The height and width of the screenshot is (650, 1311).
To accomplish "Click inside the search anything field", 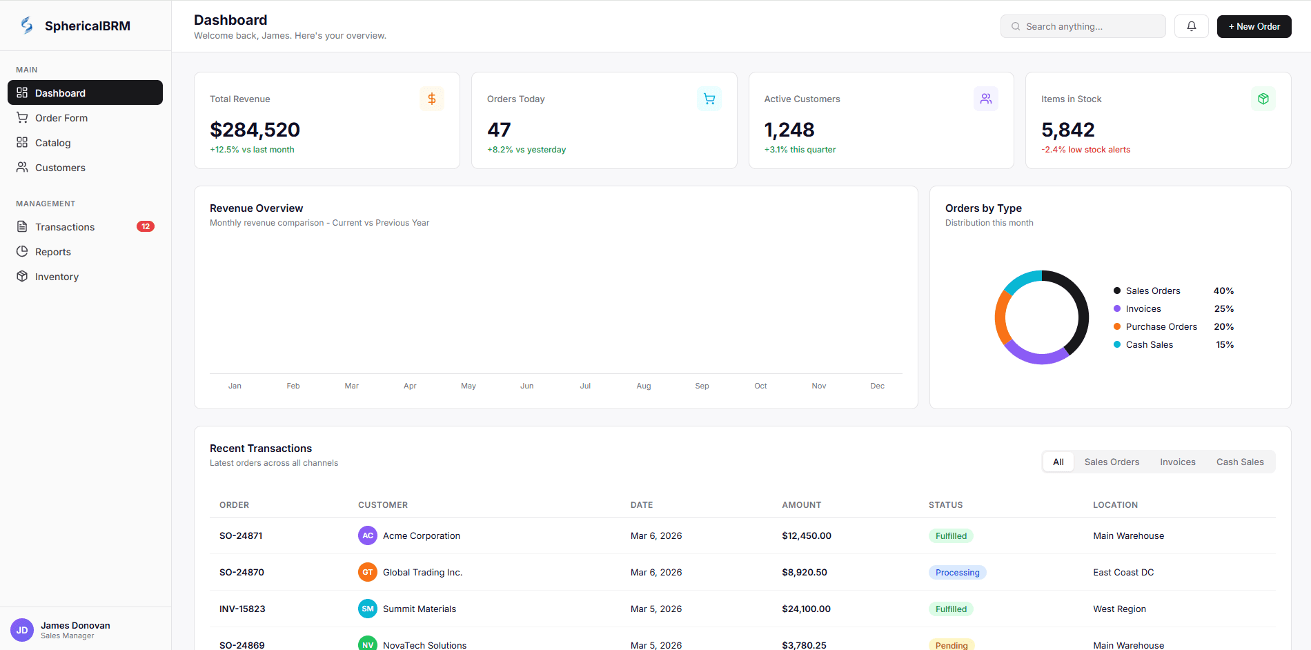I will (1083, 26).
